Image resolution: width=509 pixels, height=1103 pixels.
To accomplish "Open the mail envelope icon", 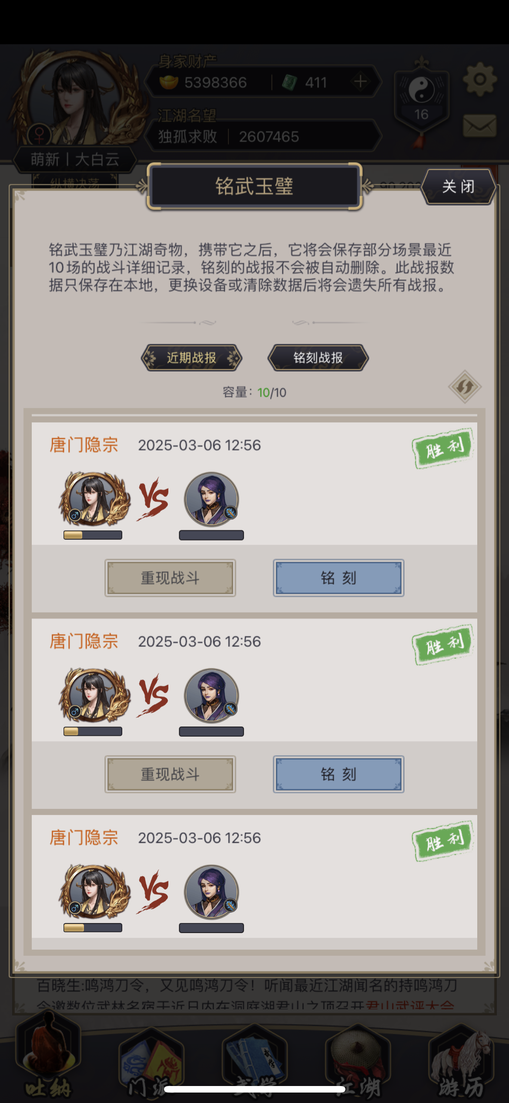I will [479, 126].
